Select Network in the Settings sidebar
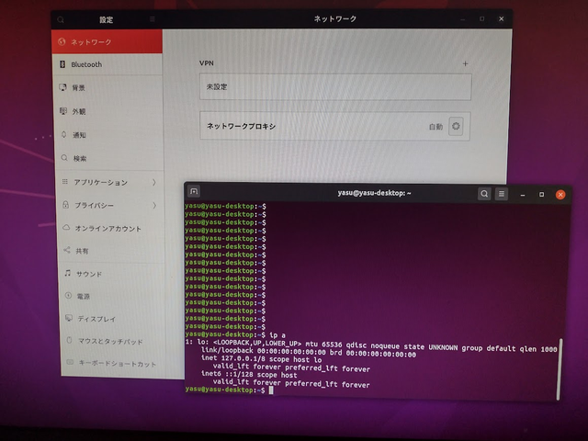The width and height of the screenshot is (588, 441). pyautogui.click(x=107, y=41)
